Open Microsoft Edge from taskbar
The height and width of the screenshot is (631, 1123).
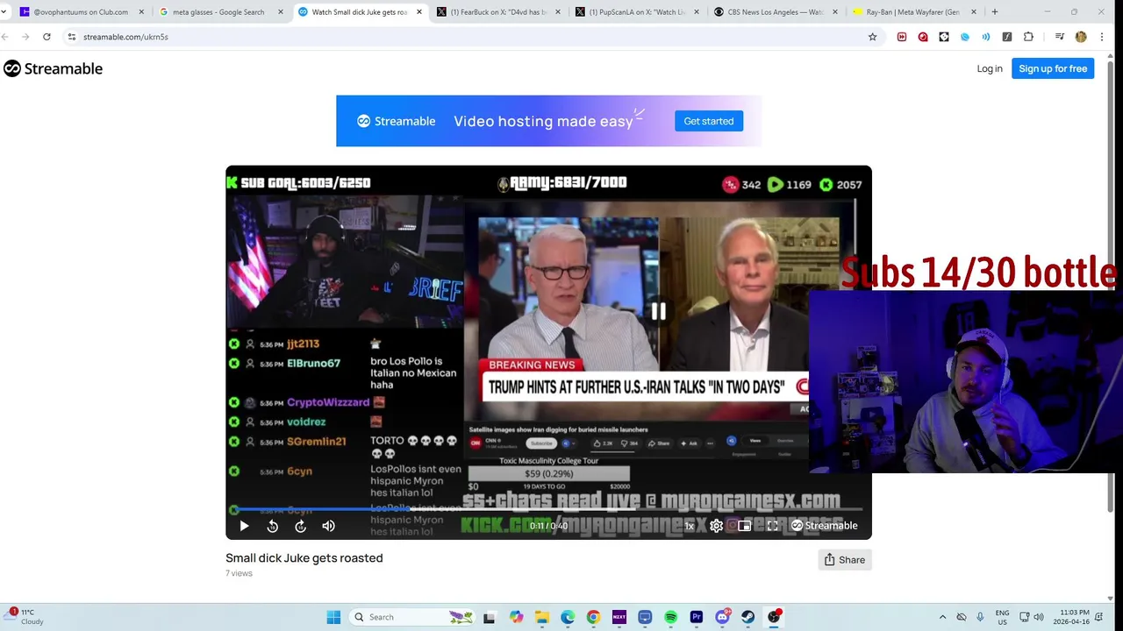(568, 617)
